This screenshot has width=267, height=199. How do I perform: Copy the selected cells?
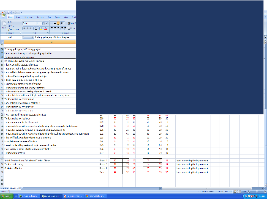tap(9, 25)
